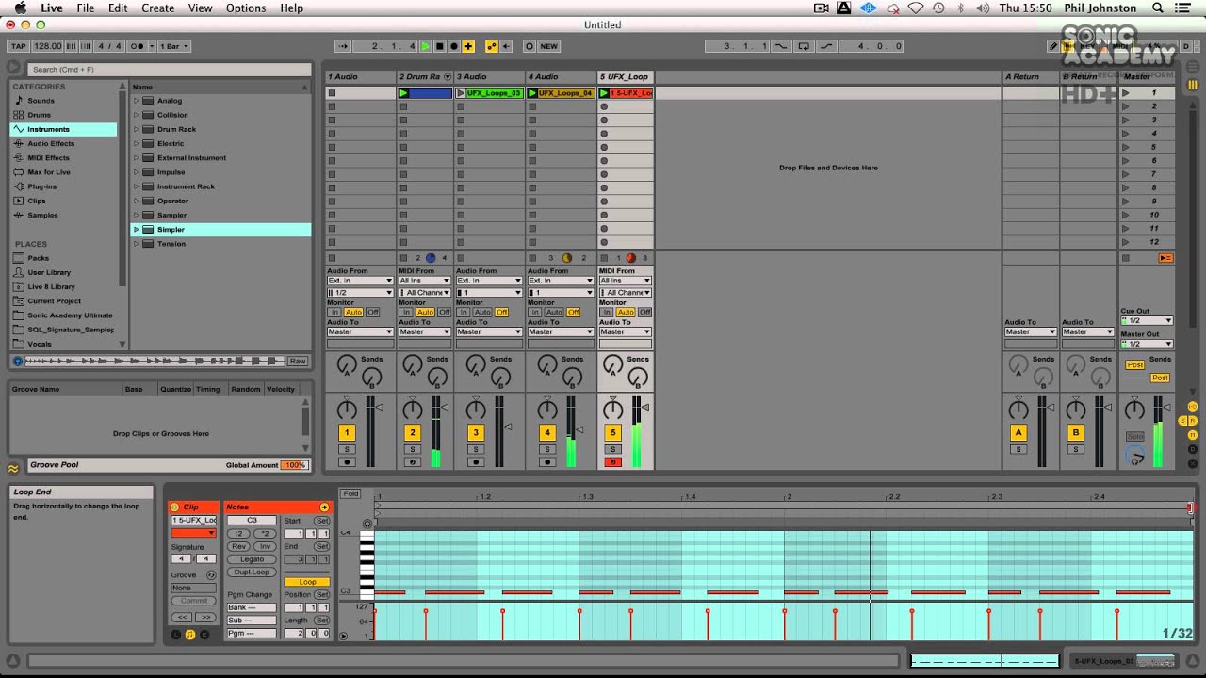Set track 3 monitor to In

coord(464,313)
